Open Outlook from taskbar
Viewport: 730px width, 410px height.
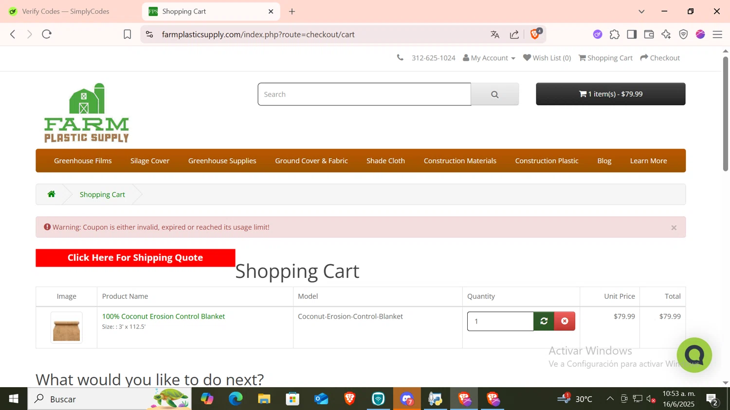[x=321, y=399]
